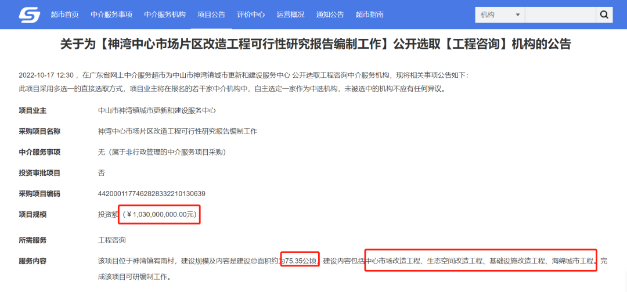Click the 采购项目编码 label

[39, 194]
